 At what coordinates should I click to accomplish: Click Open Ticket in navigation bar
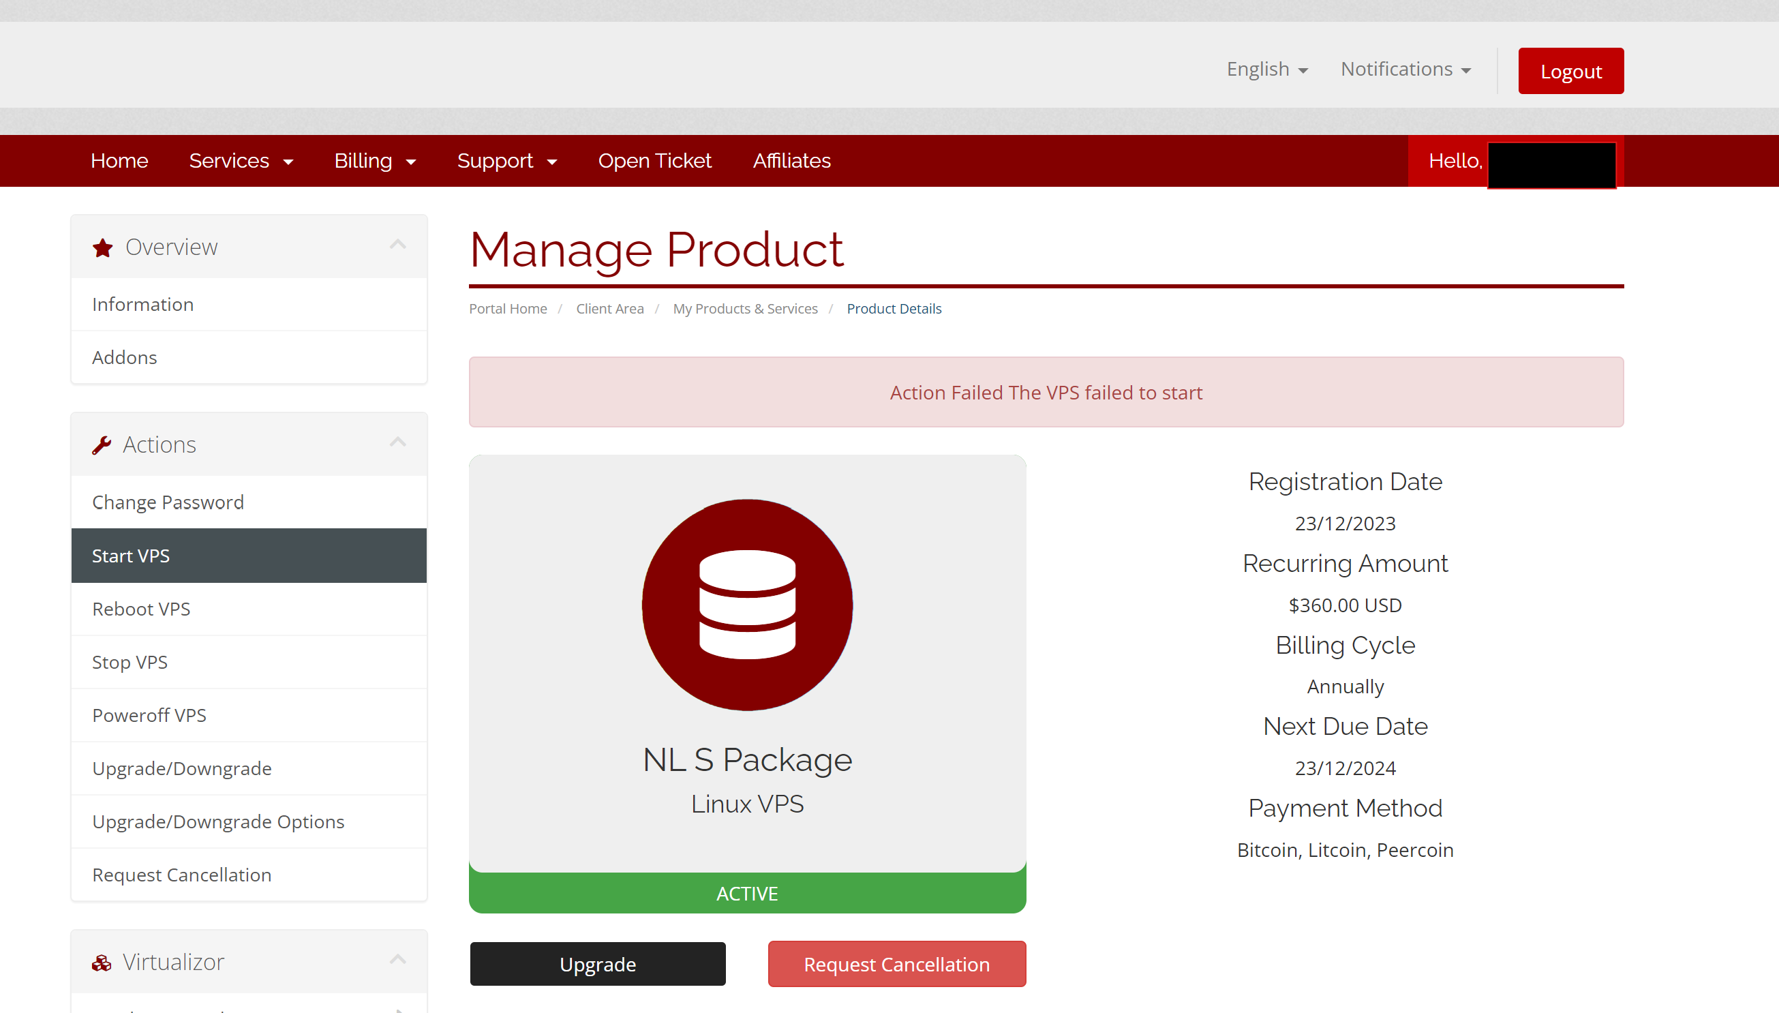[654, 161]
